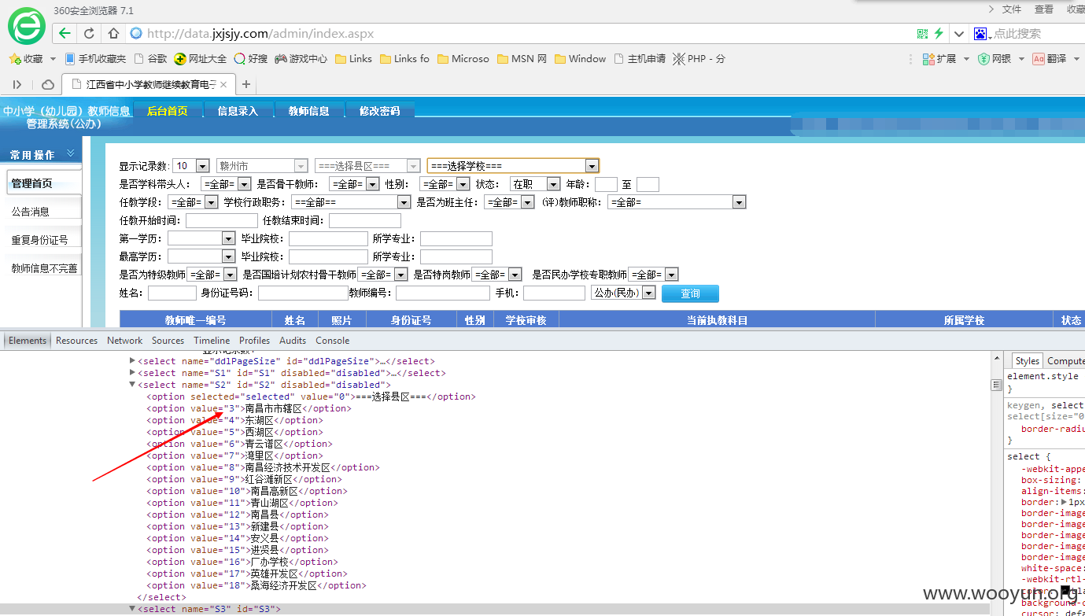Open the 文件 browser menu
This screenshot has width=1085, height=616.
coord(1012,9)
